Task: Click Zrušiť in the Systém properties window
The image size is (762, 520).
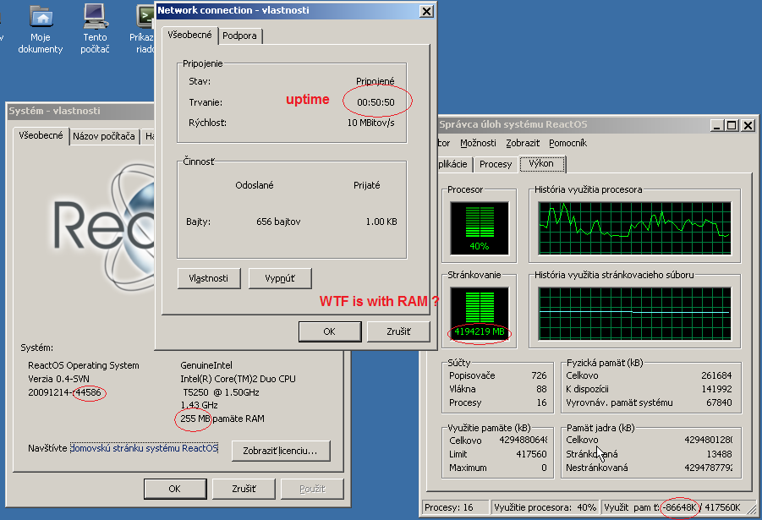Action: [244, 489]
